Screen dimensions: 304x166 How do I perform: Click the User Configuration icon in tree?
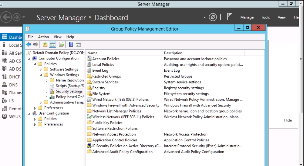click(35, 113)
